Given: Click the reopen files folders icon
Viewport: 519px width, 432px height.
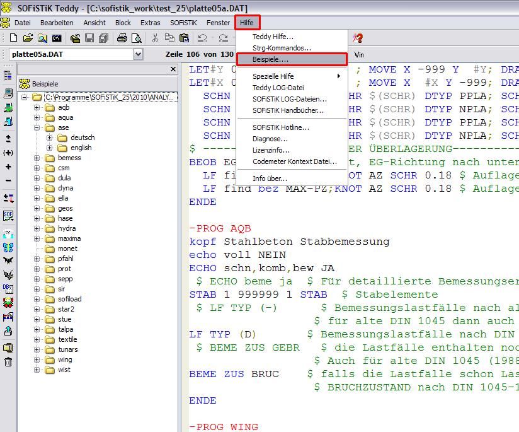Looking at the screenshot, I should [x=75, y=38].
